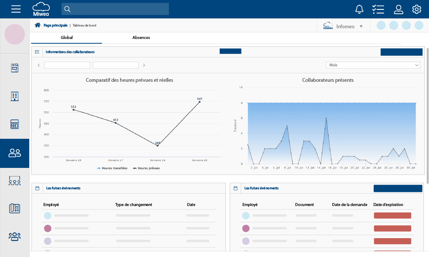Open the user profile icon
Screen dimensions: 429x257
399,9
